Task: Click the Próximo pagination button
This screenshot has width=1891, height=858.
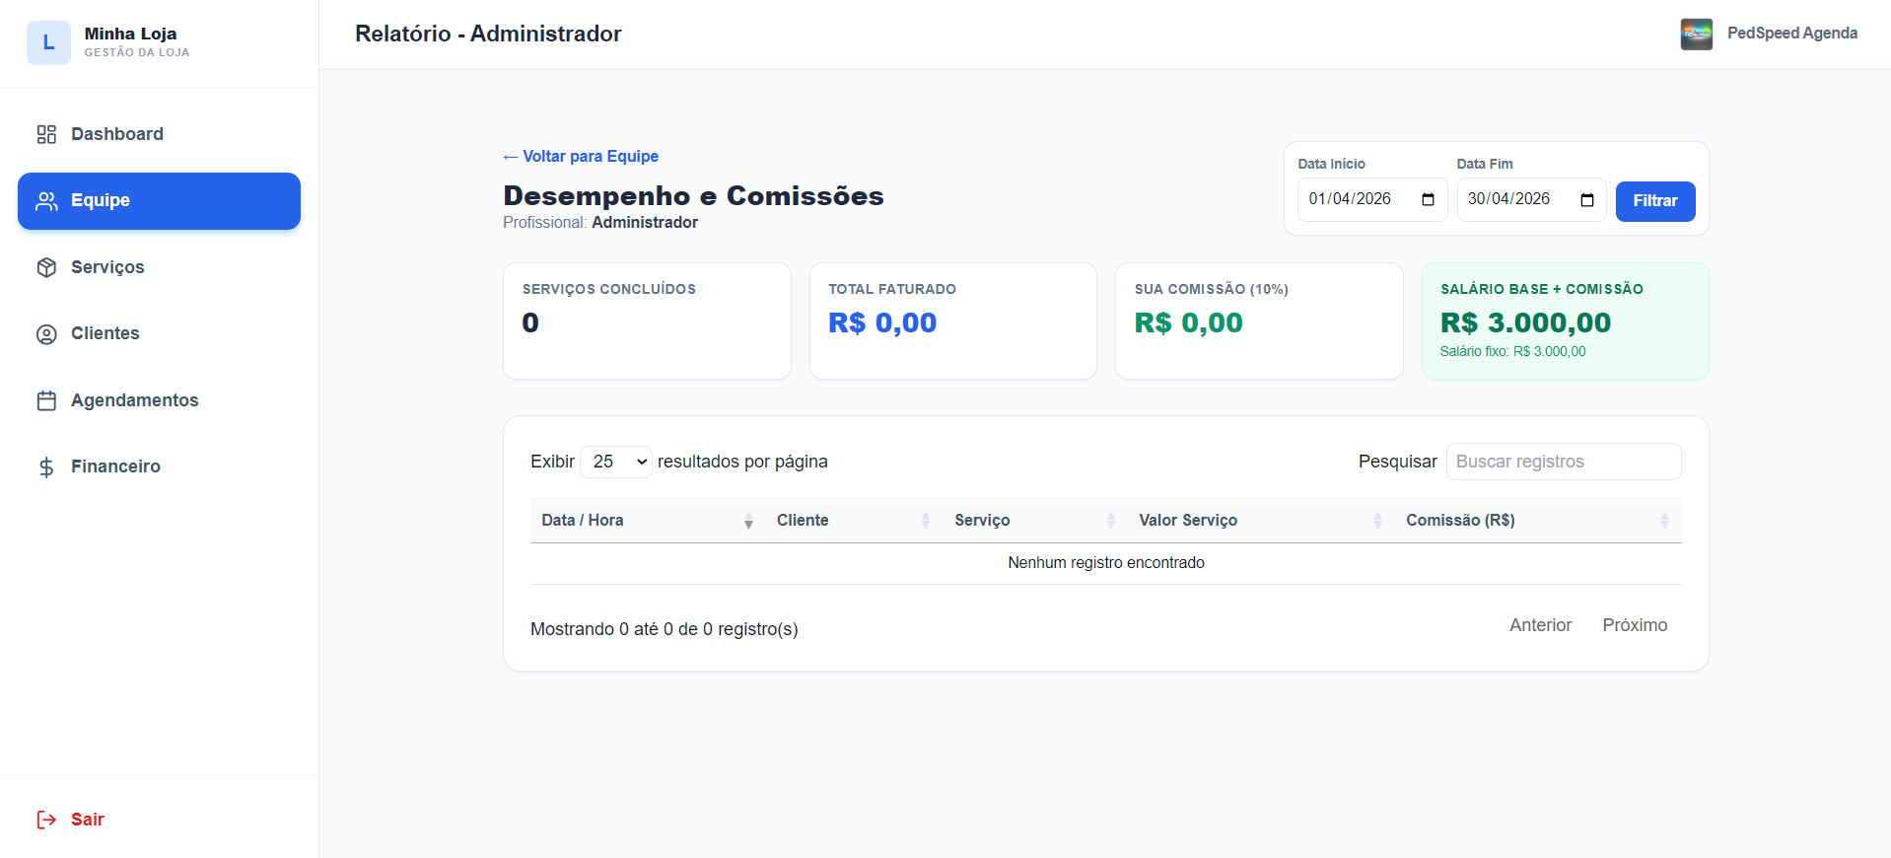Action: point(1635,625)
